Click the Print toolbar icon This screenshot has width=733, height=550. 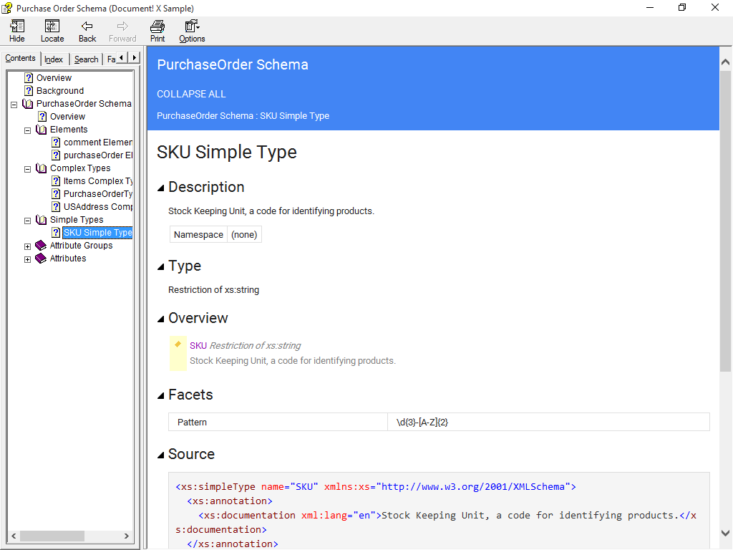tap(157, 26)
